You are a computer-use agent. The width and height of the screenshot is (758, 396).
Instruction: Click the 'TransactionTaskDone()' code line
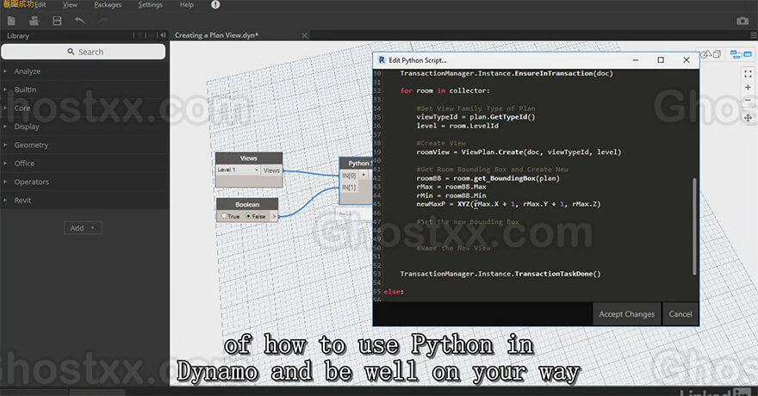(500, 274)
